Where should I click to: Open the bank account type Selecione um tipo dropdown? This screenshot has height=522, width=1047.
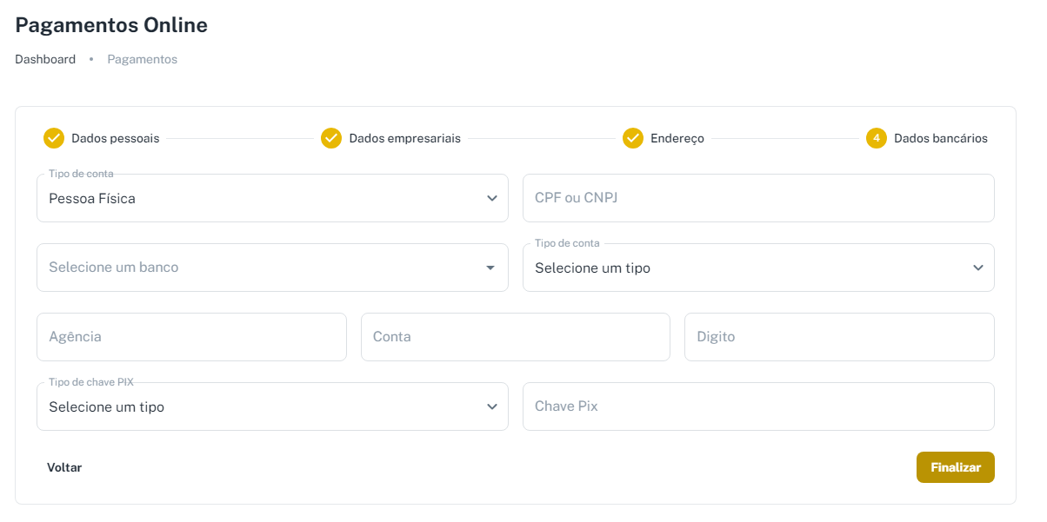click(x=757, y=268)
